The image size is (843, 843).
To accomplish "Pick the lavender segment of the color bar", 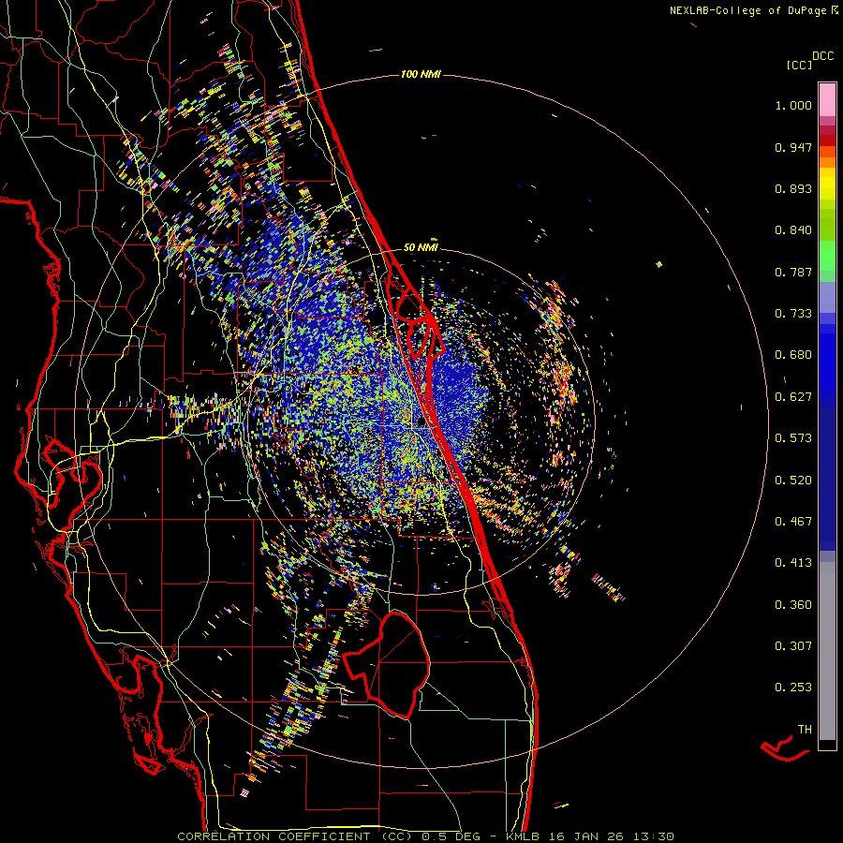I will (x=827, y=297).
